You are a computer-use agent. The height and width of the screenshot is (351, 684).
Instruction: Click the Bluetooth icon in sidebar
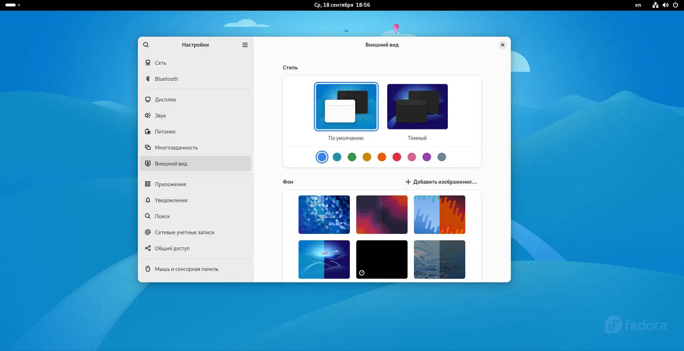click(x=147, y=79)
